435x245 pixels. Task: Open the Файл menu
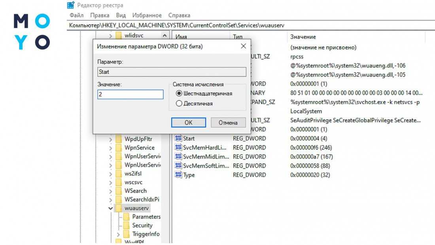pyautogui.click(x=76, y=15)
